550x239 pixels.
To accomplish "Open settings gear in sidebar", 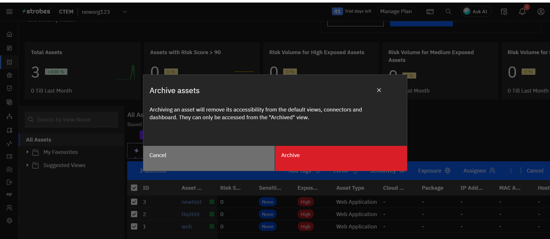I will (x=9, y=221).
